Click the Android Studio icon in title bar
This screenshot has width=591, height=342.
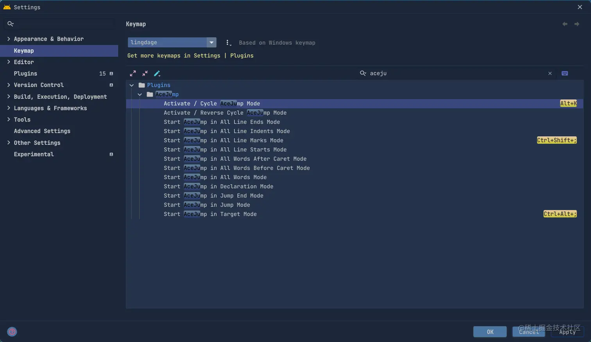[x=7, y=7]
